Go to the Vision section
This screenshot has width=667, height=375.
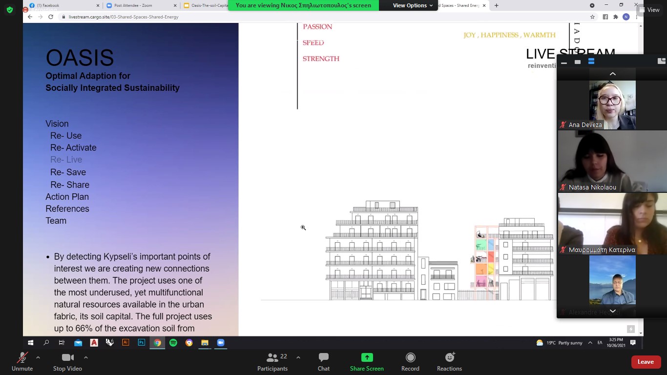57,124
